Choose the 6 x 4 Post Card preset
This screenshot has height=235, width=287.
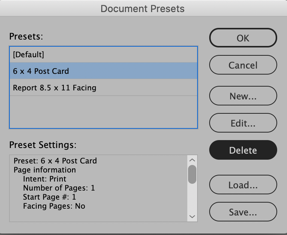point(103,71)
